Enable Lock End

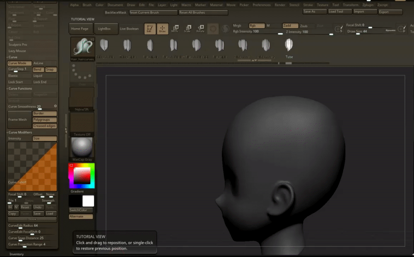point(45,82)
